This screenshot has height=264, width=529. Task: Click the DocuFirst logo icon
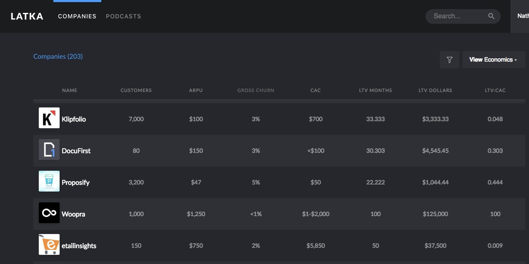click(x=49, y=149)
